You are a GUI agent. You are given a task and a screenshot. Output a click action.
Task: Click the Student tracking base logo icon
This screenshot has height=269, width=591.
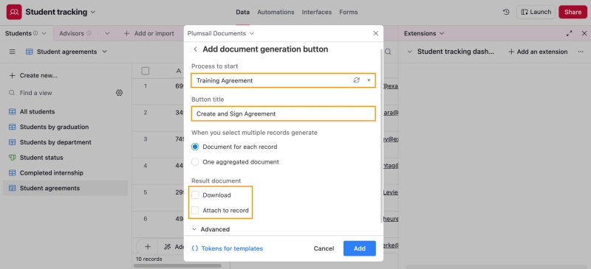(14, 12)
